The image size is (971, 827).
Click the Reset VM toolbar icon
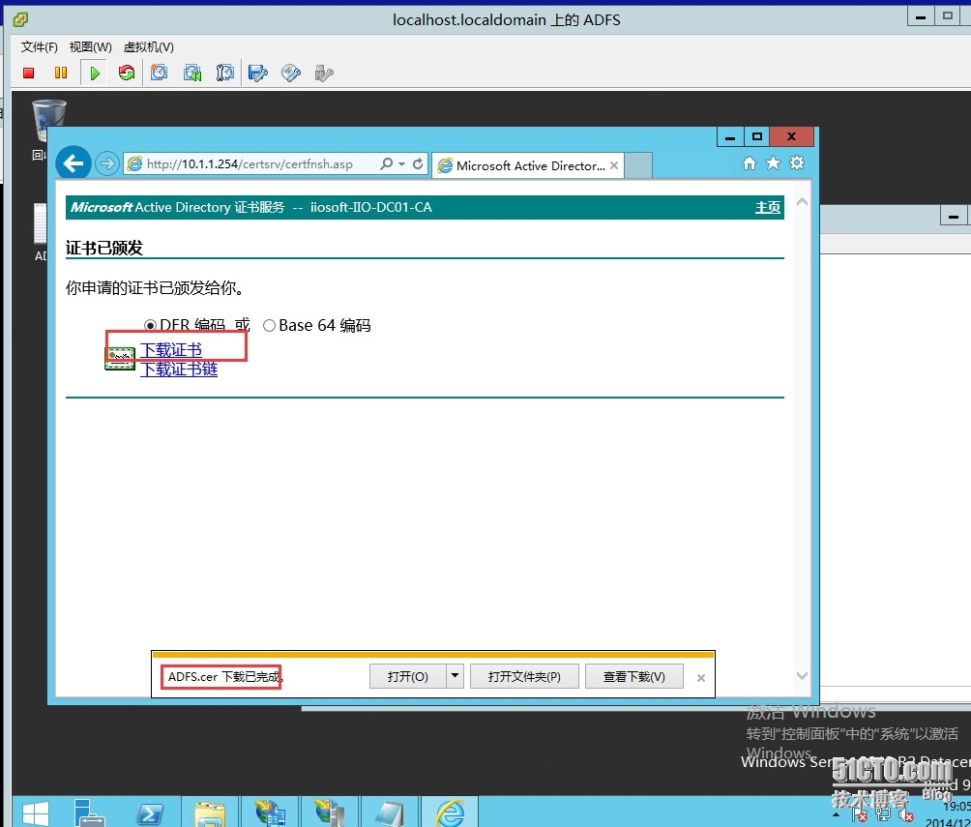coord(127,74)
